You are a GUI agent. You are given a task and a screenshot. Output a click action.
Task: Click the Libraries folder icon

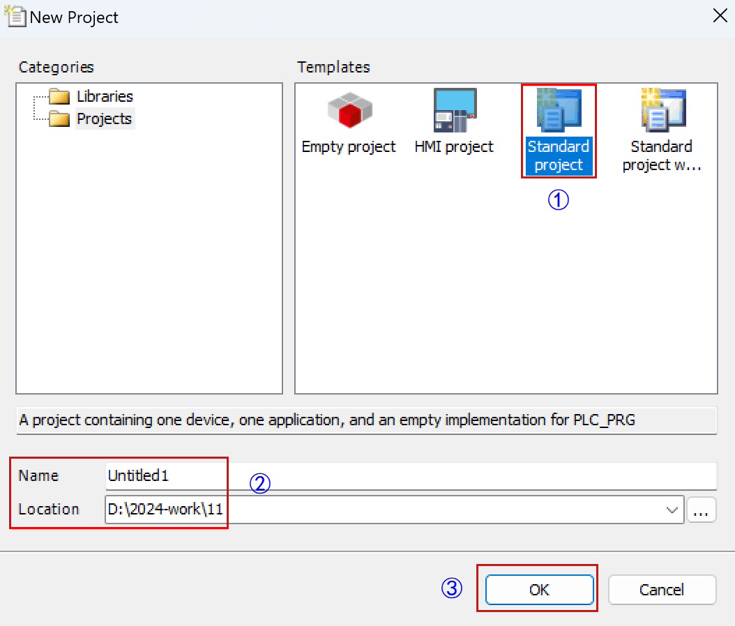[59, 96]
